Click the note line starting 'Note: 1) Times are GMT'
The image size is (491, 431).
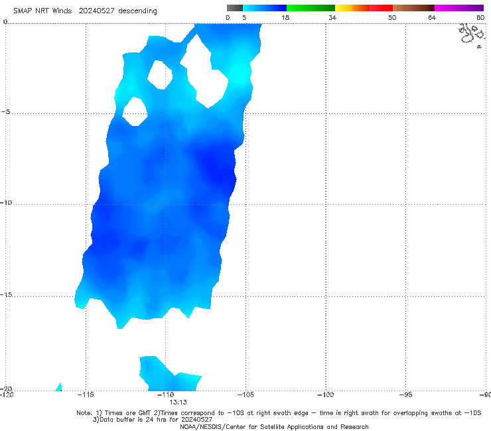[279, 413]
